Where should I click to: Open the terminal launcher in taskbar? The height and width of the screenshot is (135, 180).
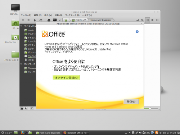[x=26, y=132]
